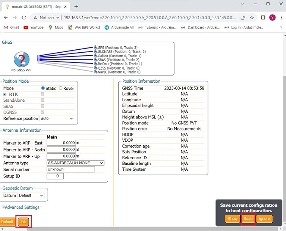Select the Static mode radio button

43,88
